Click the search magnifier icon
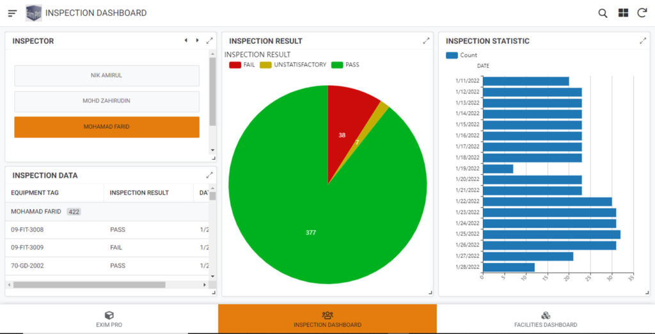 coord(603,13)
